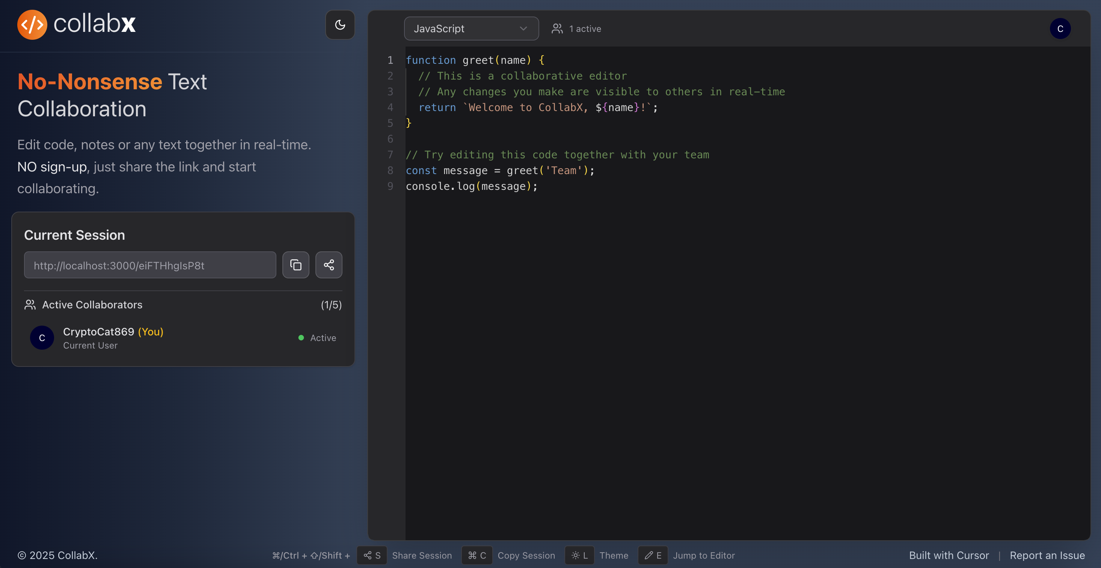Screen dimensions: 1101x568
Task: Toggle the moon theme switcher button
Action: [x=340, y=24]
